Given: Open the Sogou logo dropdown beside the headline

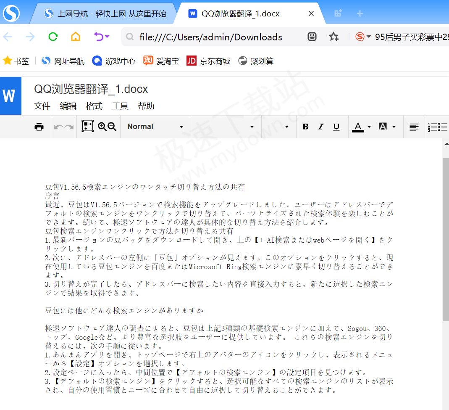Looking at the screenshot, I should point(364,37).
